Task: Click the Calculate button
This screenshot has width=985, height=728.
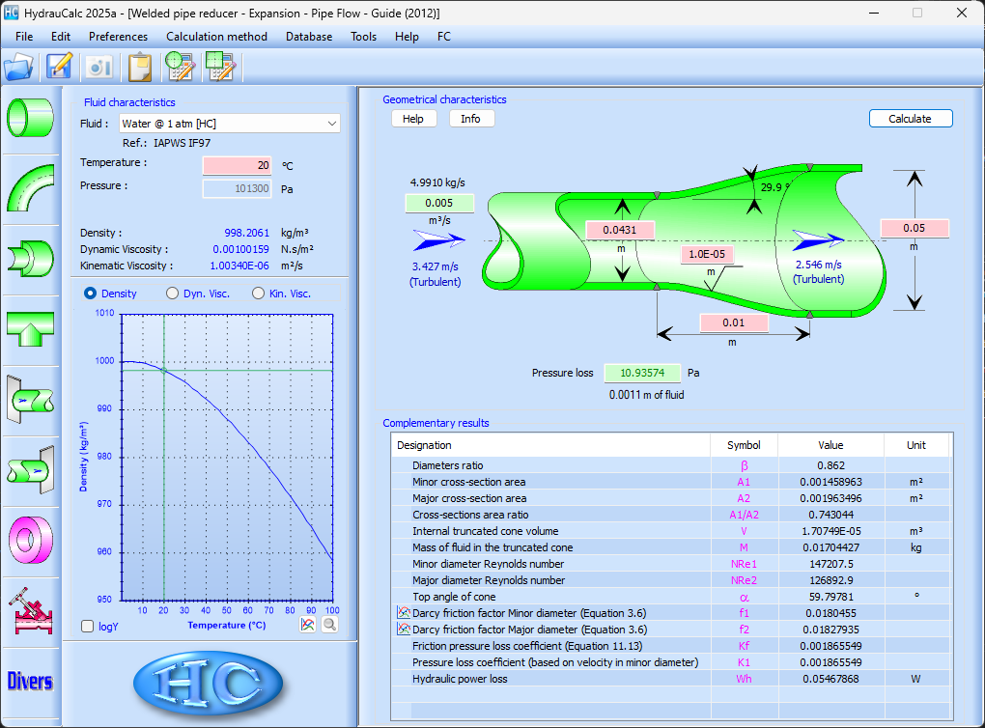Action: click(910, 119)
